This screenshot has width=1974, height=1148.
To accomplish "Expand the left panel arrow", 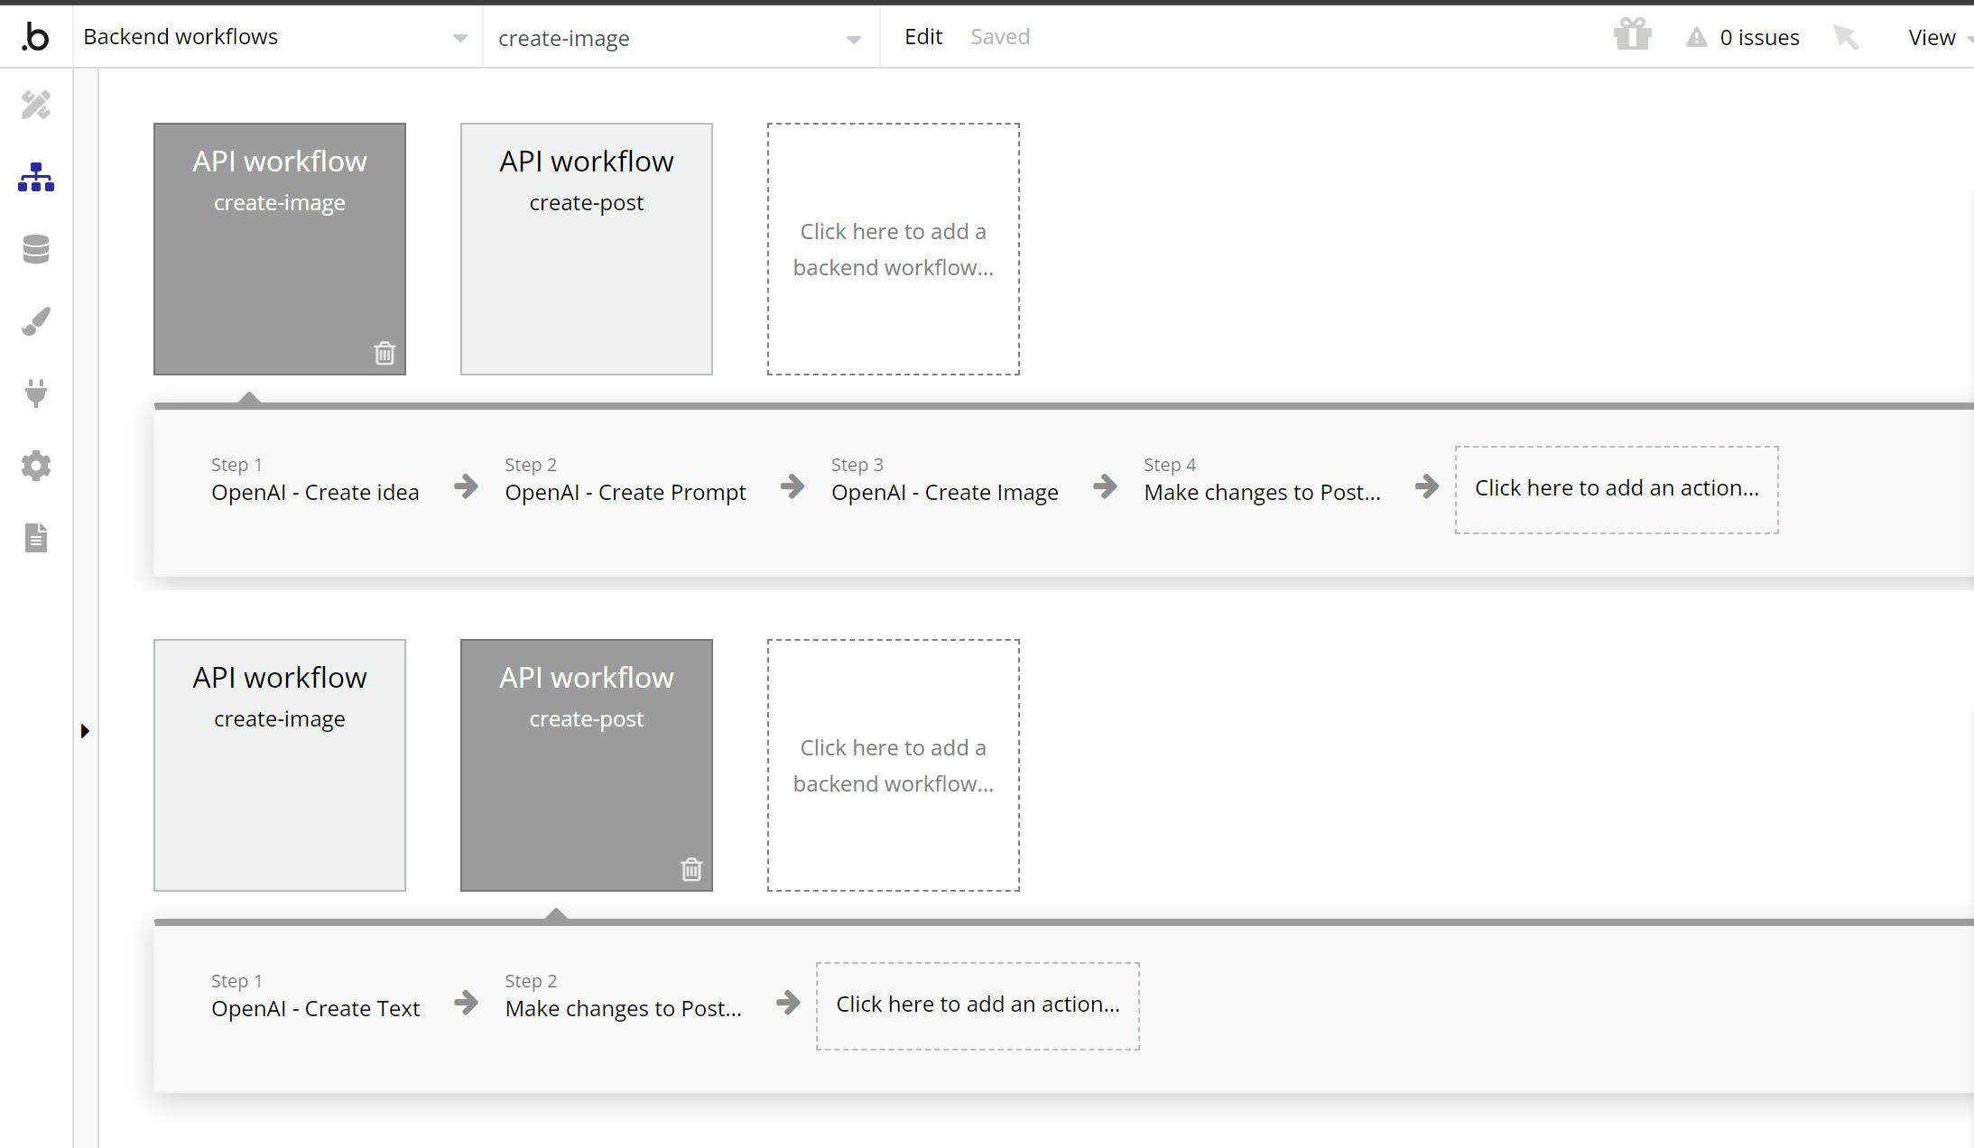I will point(85,731).
